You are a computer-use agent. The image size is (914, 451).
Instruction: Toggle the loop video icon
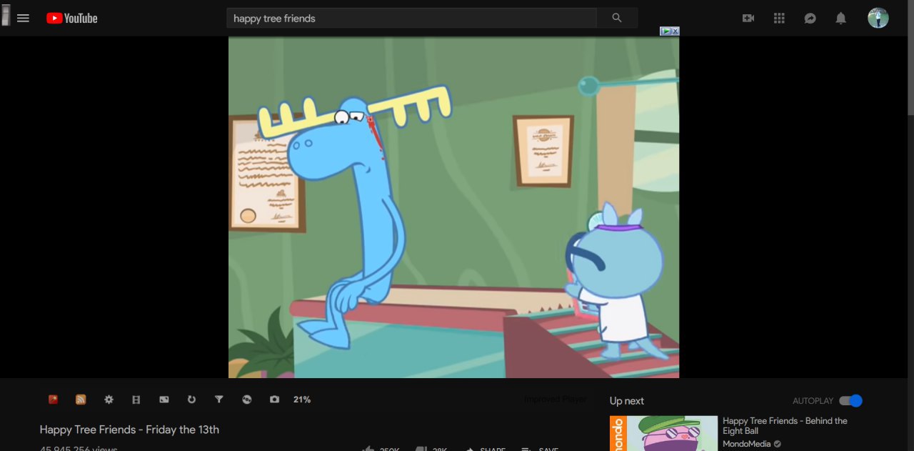click(x=191, y=400)
